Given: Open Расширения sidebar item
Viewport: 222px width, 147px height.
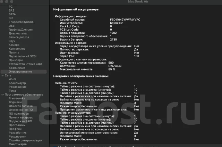Looking at the screenshot, I should 17,137.
